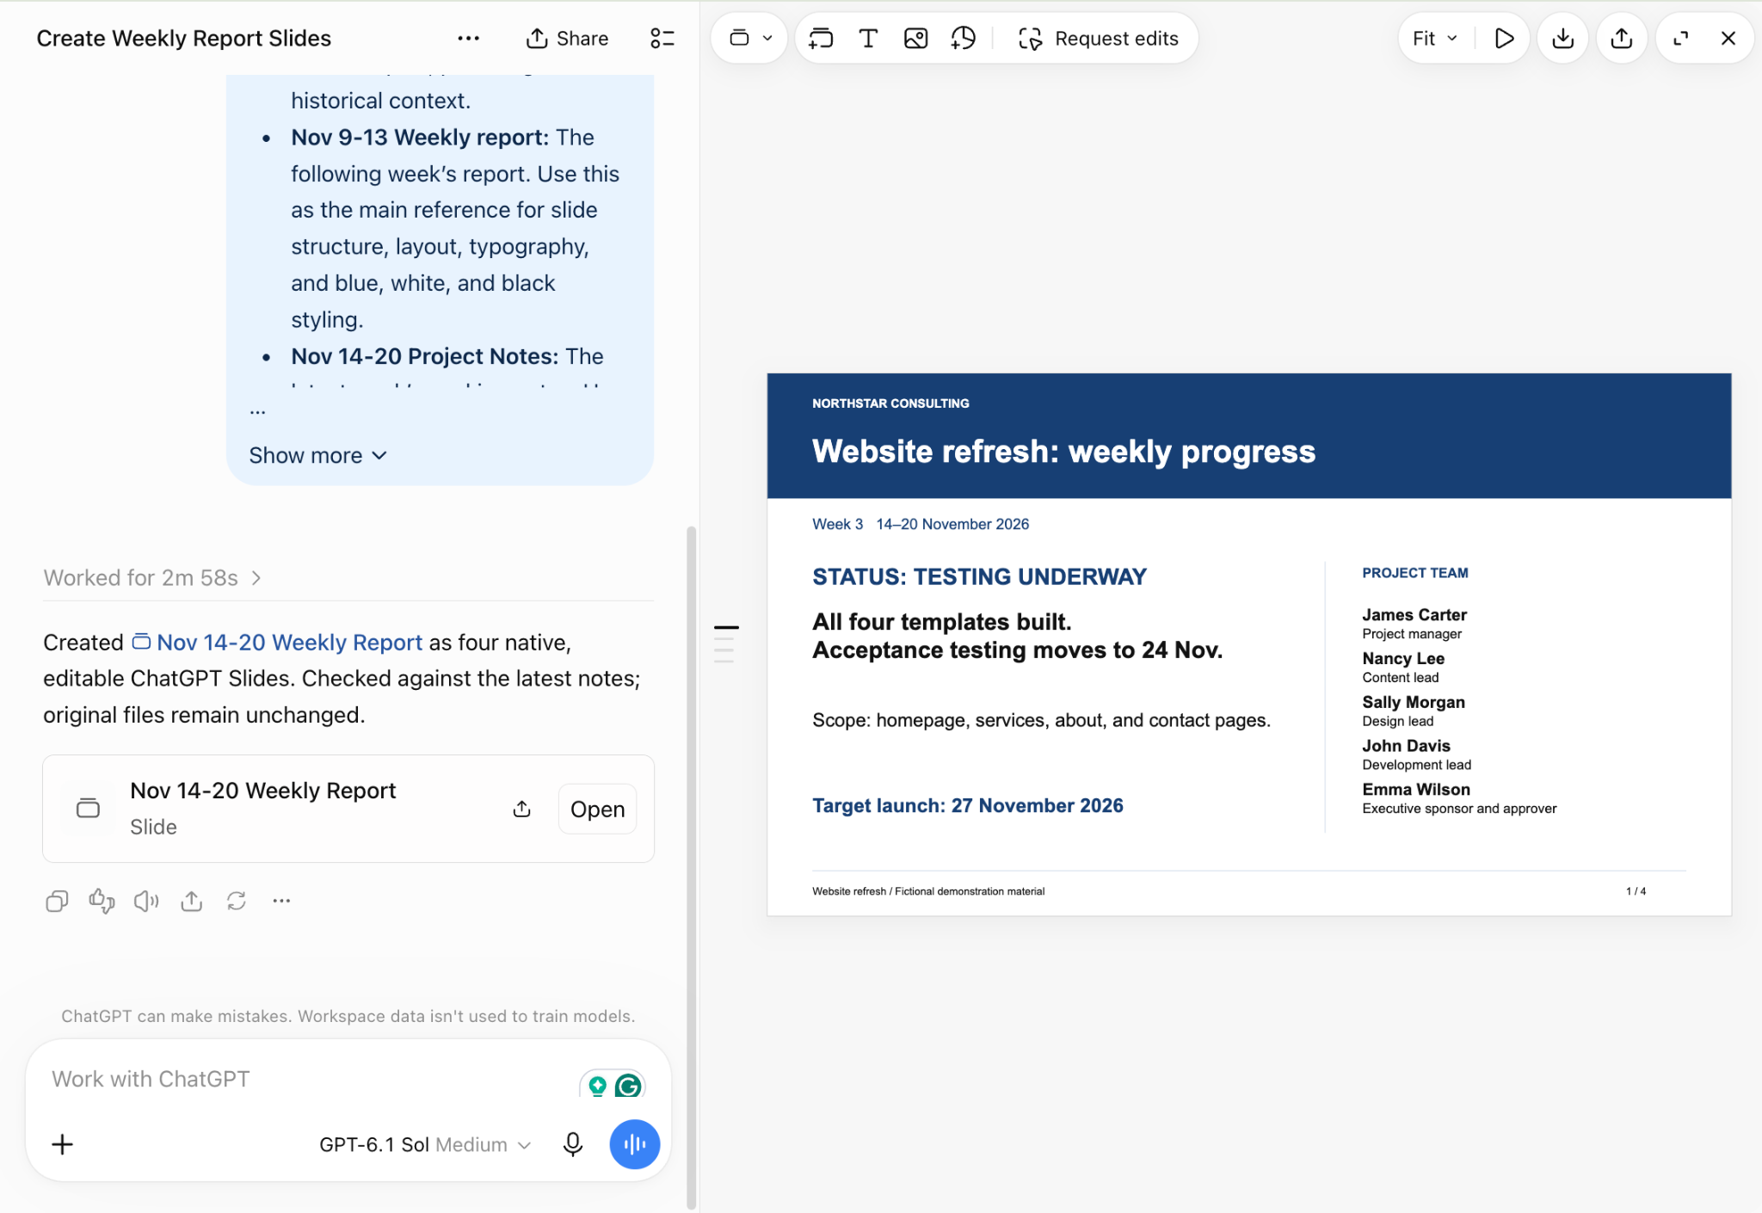Click the version history clock icon
This screenshot has height=1213, width=1762.
(963, 38)
